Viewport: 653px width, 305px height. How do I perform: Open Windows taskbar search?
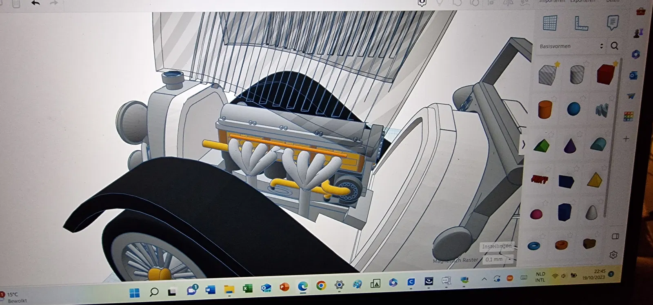[154, 292]
